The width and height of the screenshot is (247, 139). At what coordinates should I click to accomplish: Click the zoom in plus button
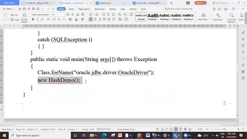[238, 129]
